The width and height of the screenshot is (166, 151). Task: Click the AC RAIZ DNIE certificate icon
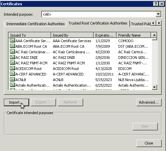[x=12, y=57]
